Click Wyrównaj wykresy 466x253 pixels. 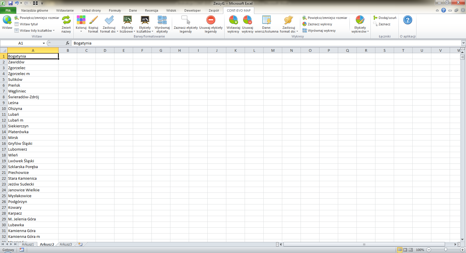(319, 31)
